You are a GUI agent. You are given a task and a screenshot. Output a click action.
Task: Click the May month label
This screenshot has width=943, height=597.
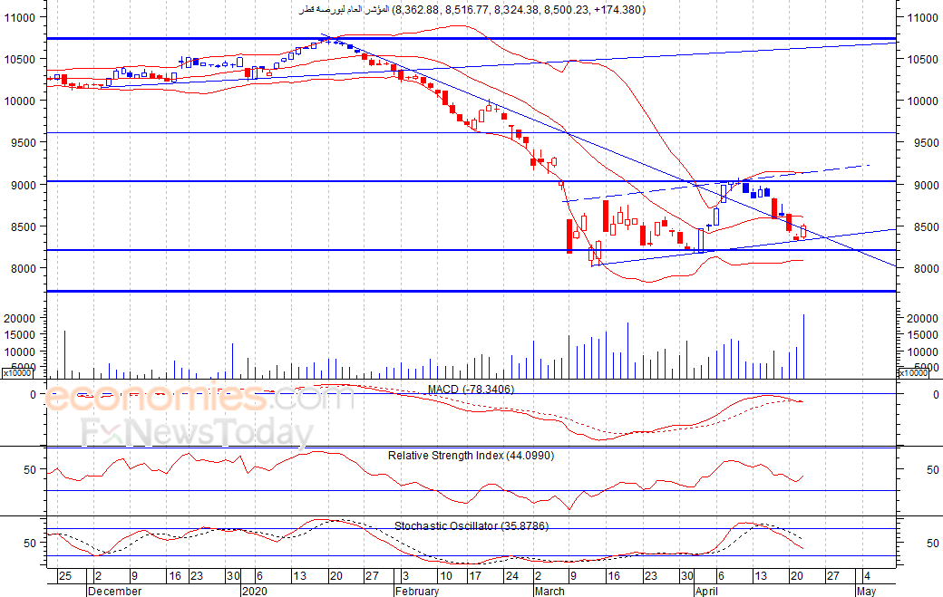point(866,591)
